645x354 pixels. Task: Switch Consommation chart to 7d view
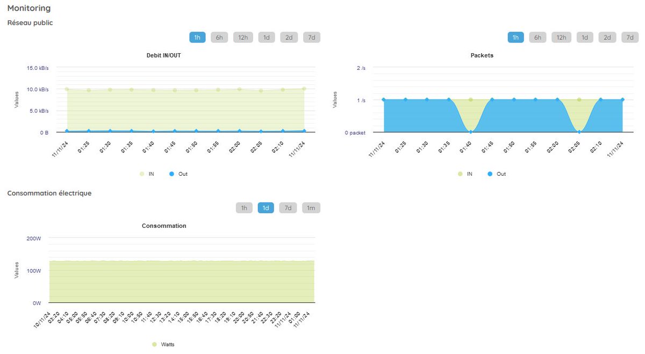[288, 207]
